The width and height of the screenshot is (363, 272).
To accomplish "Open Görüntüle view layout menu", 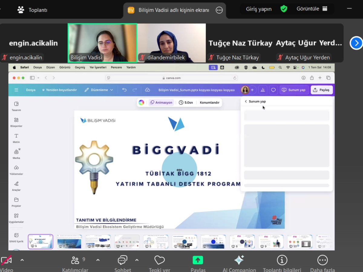I will 312,9.
